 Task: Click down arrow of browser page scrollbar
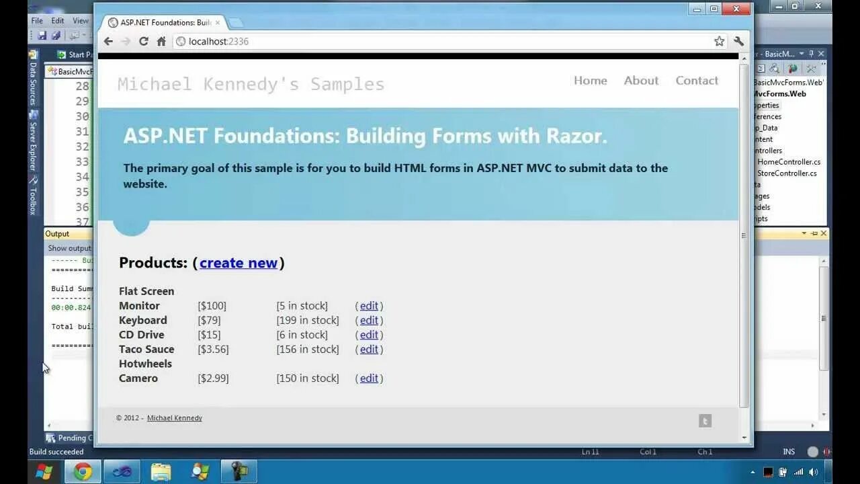744,438
